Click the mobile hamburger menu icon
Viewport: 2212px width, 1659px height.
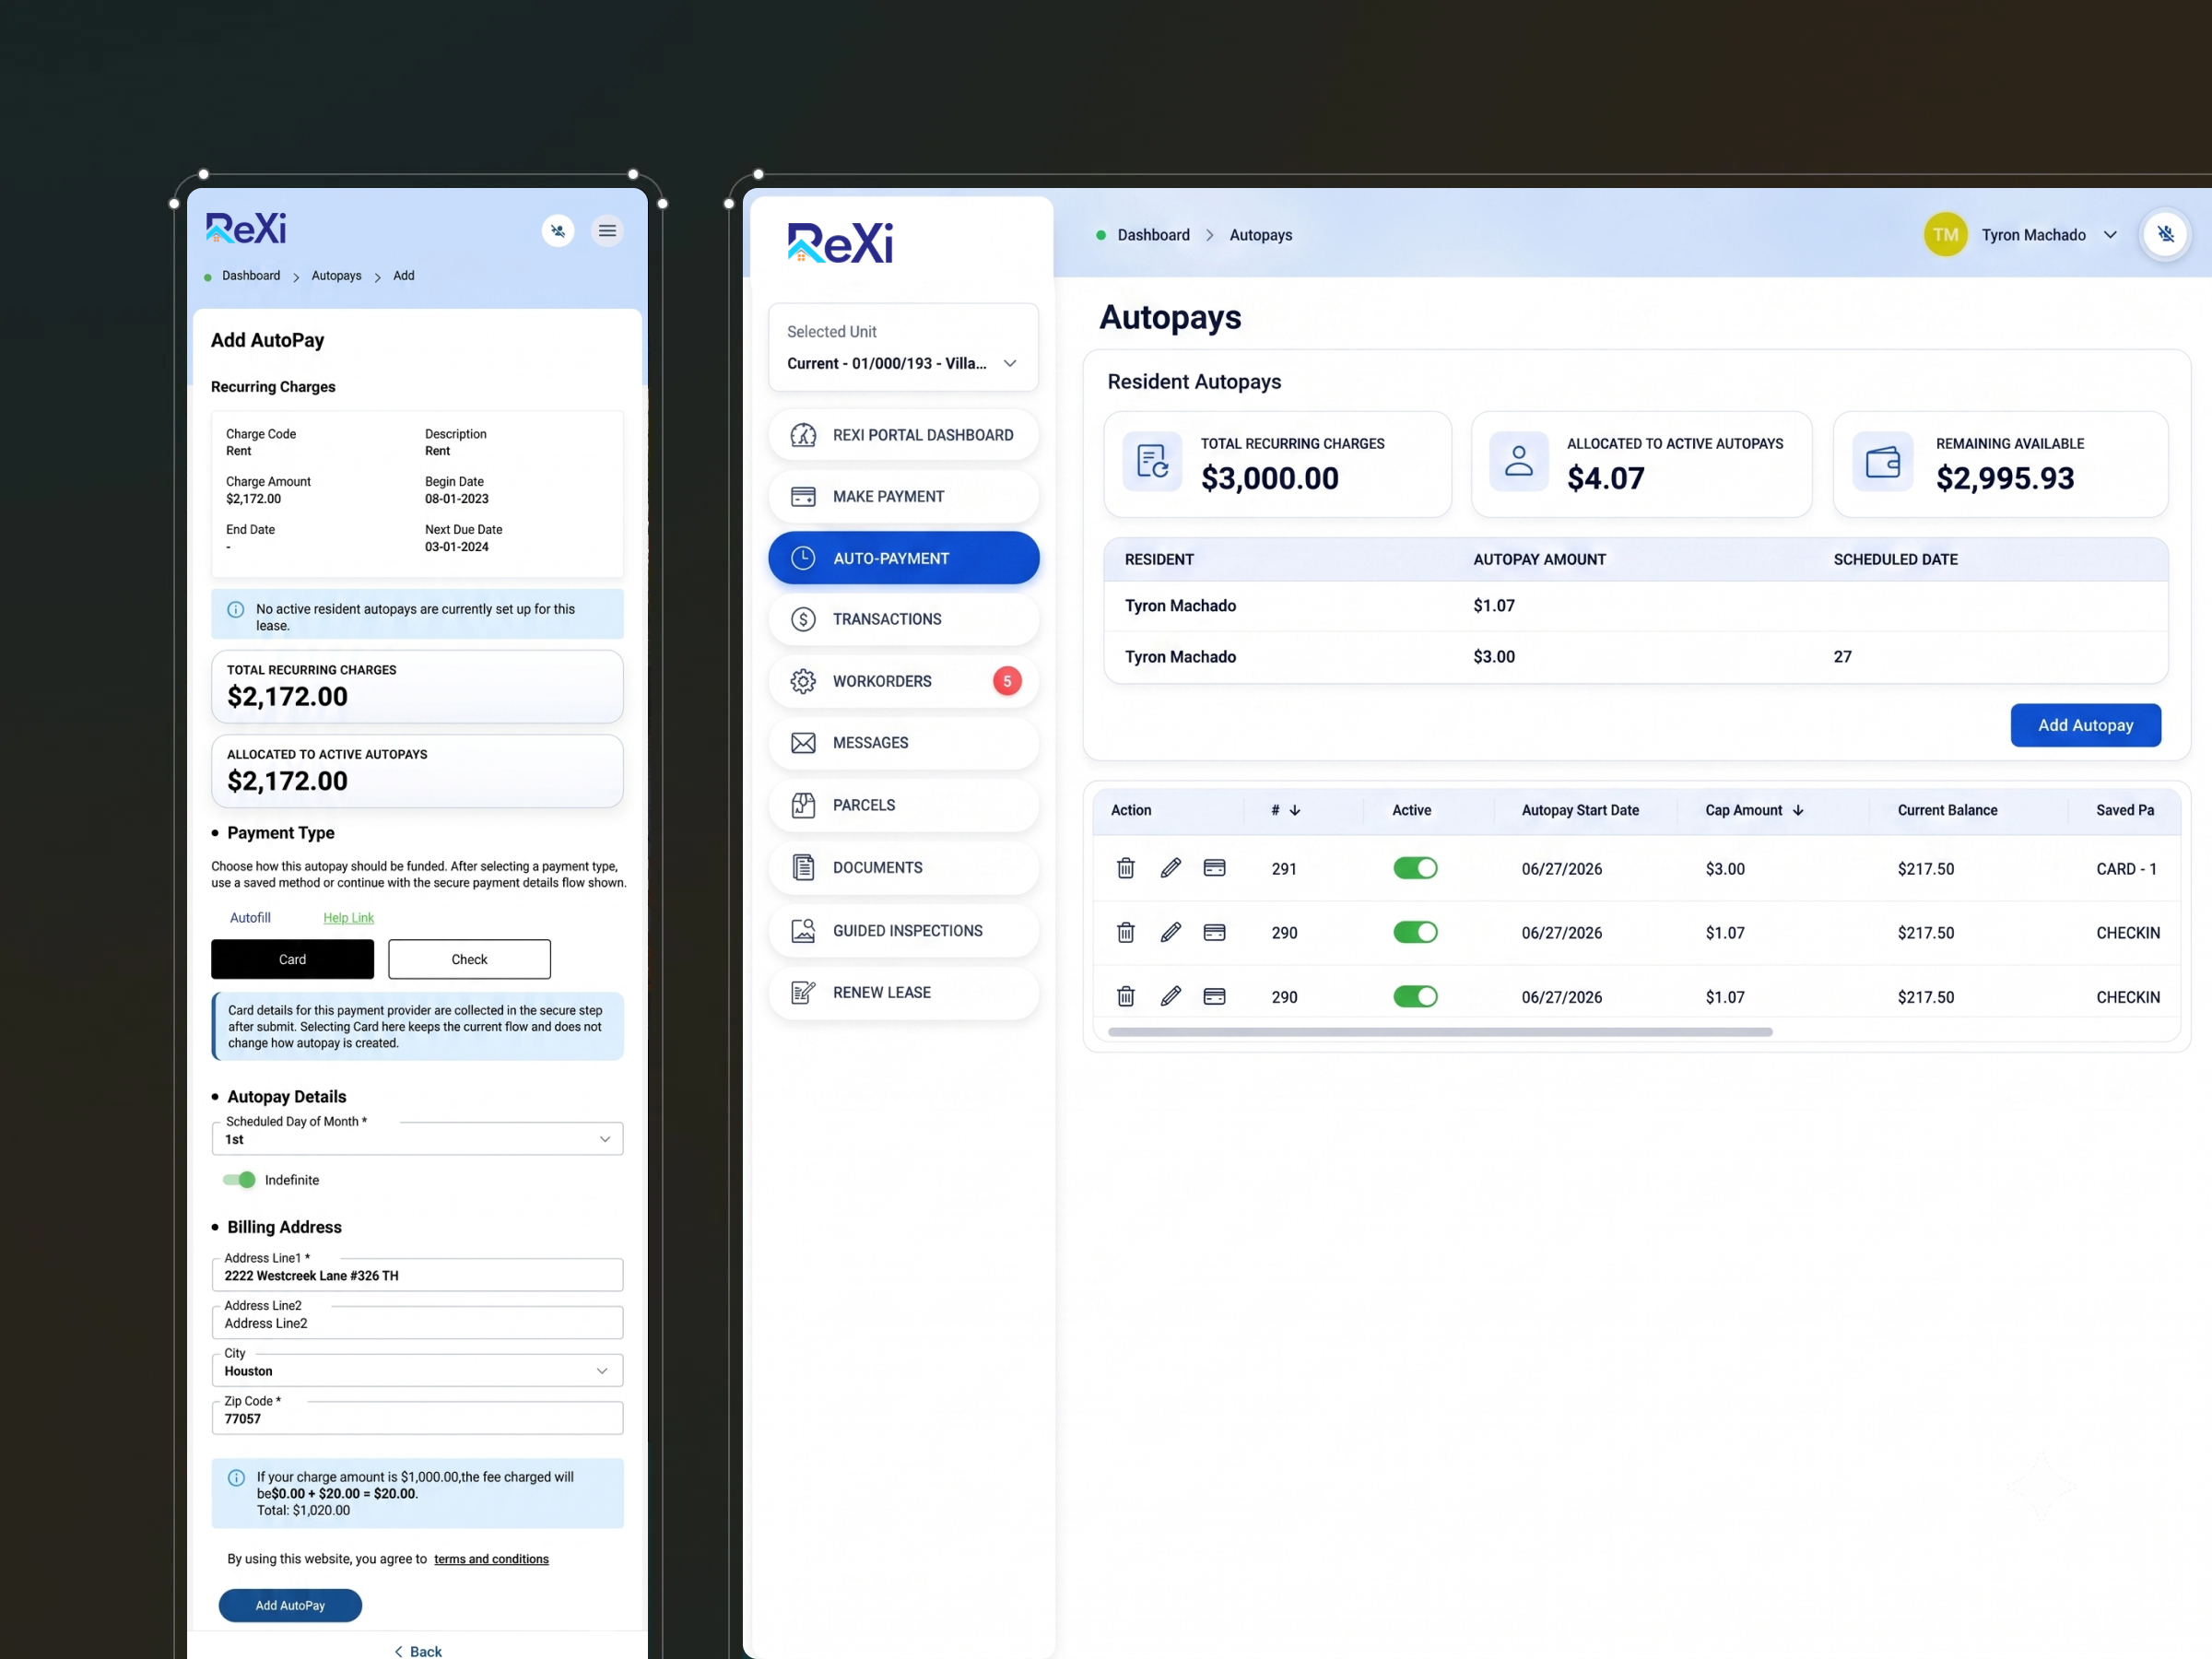click(x=607, y=231)
